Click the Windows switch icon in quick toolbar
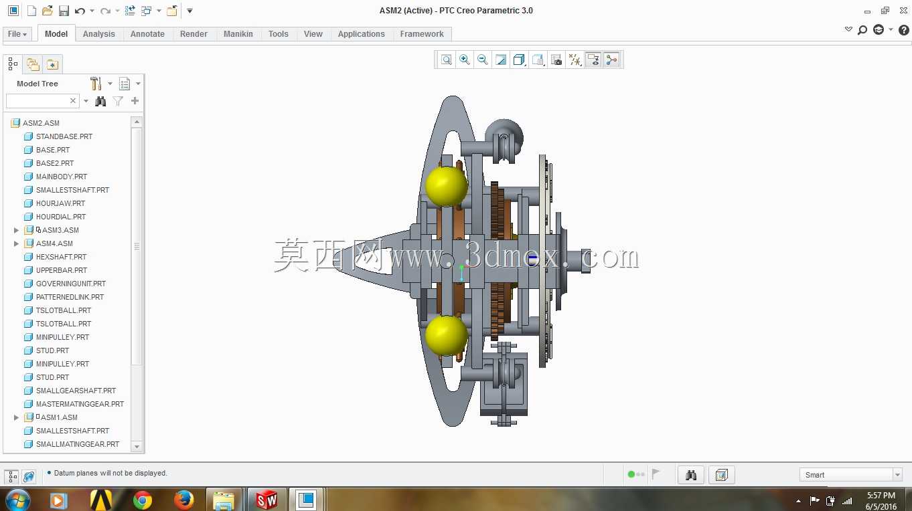Image resolution: width=912 pixels, height=511 pixels. pos(147,11)
